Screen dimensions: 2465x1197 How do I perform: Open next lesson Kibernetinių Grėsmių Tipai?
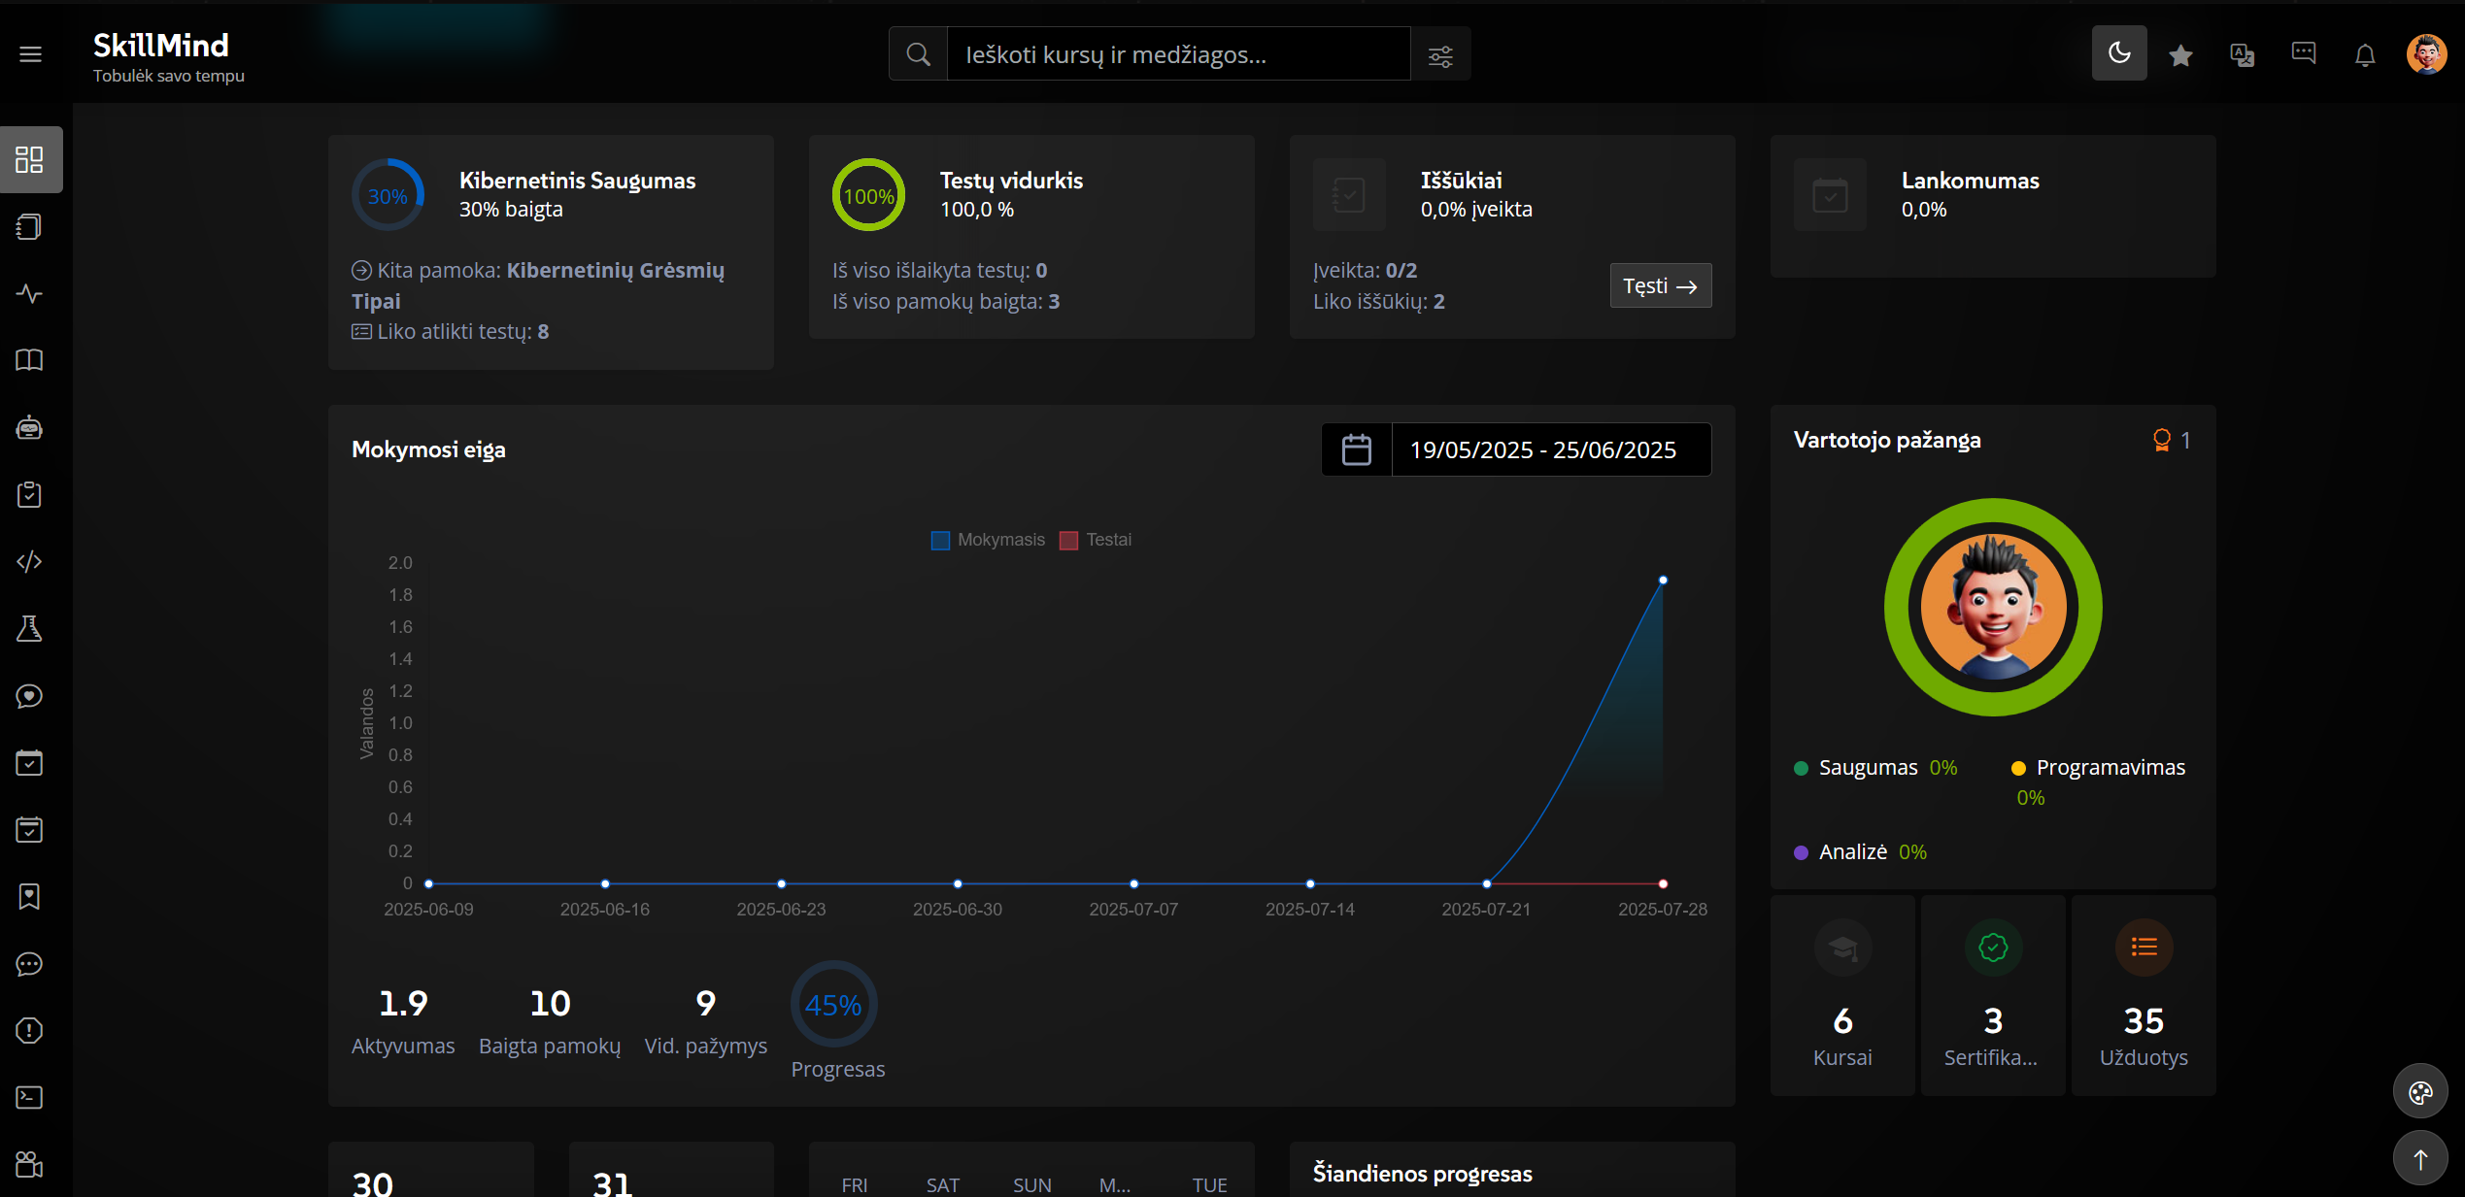coord(615,271)
